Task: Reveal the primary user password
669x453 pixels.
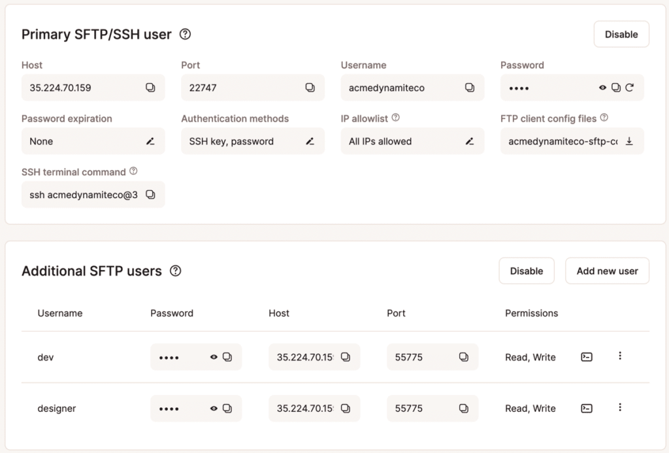Action: (x=602, y=88)
